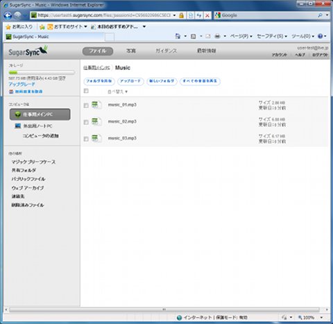The image size is (333, 324).
Task: Open the Photos tab in SugarSync
Action: (x=131, y=51)
